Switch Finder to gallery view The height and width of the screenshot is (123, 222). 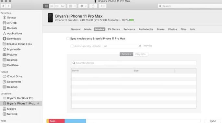coord(63,6)
